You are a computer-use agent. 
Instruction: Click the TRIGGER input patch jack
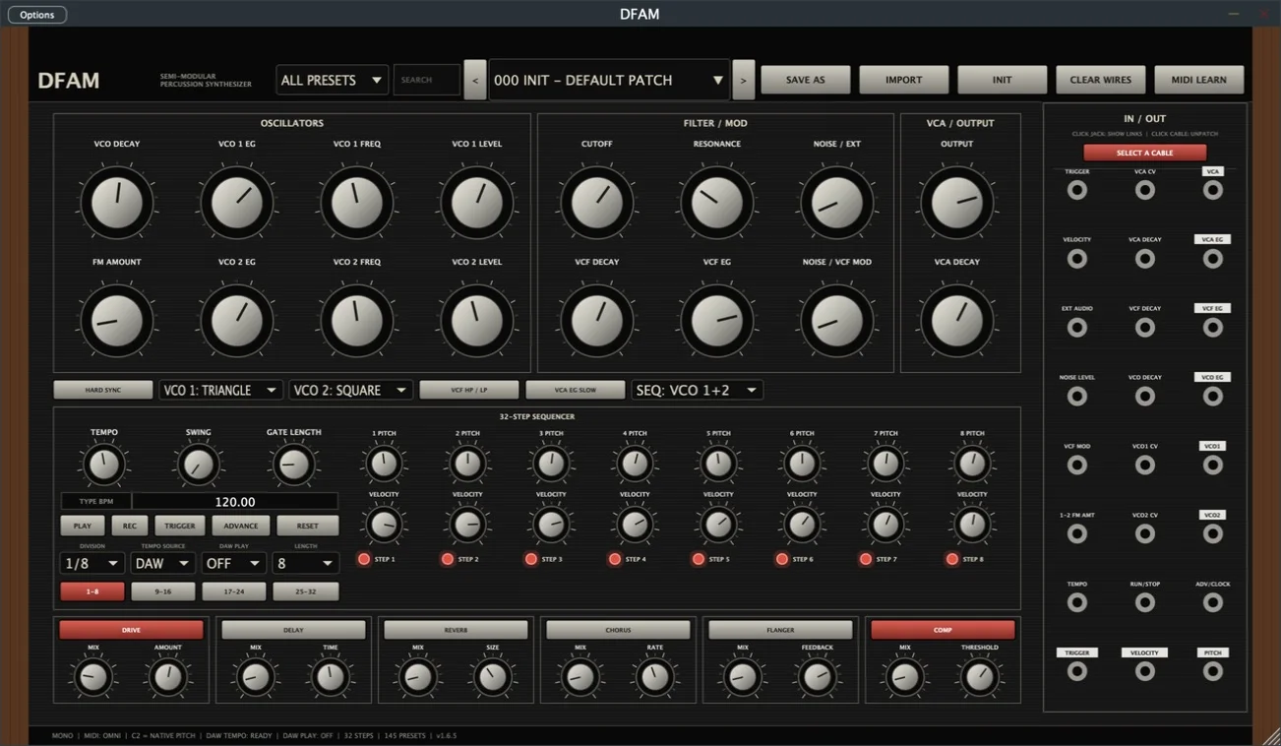click(1077, 190)
